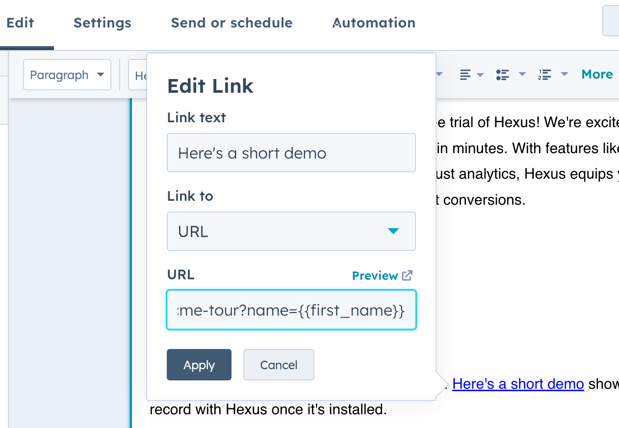Open the Paragraph style dropdown

click(x=67, y=75)
